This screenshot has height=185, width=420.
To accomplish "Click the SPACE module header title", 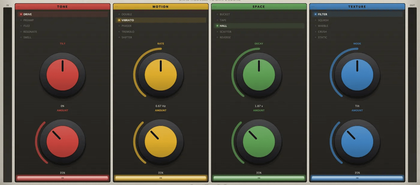I will click(x=259, y=7).
